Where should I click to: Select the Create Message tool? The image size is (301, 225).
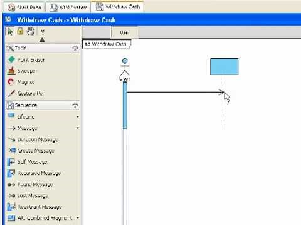(31, 151)
